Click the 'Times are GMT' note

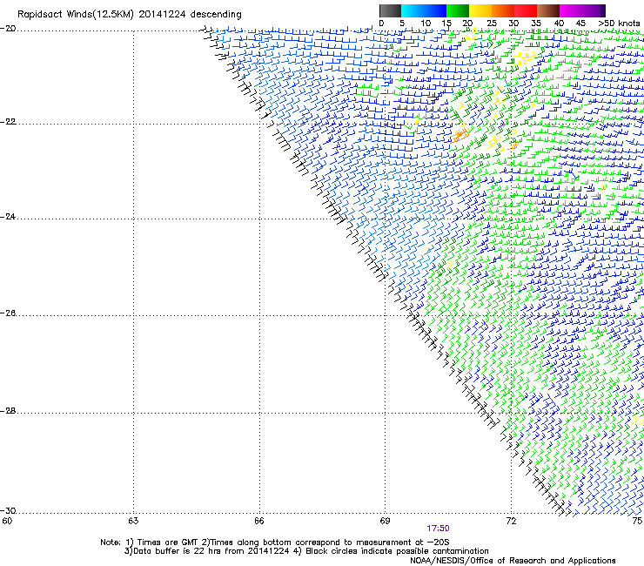tap(168, 542)
